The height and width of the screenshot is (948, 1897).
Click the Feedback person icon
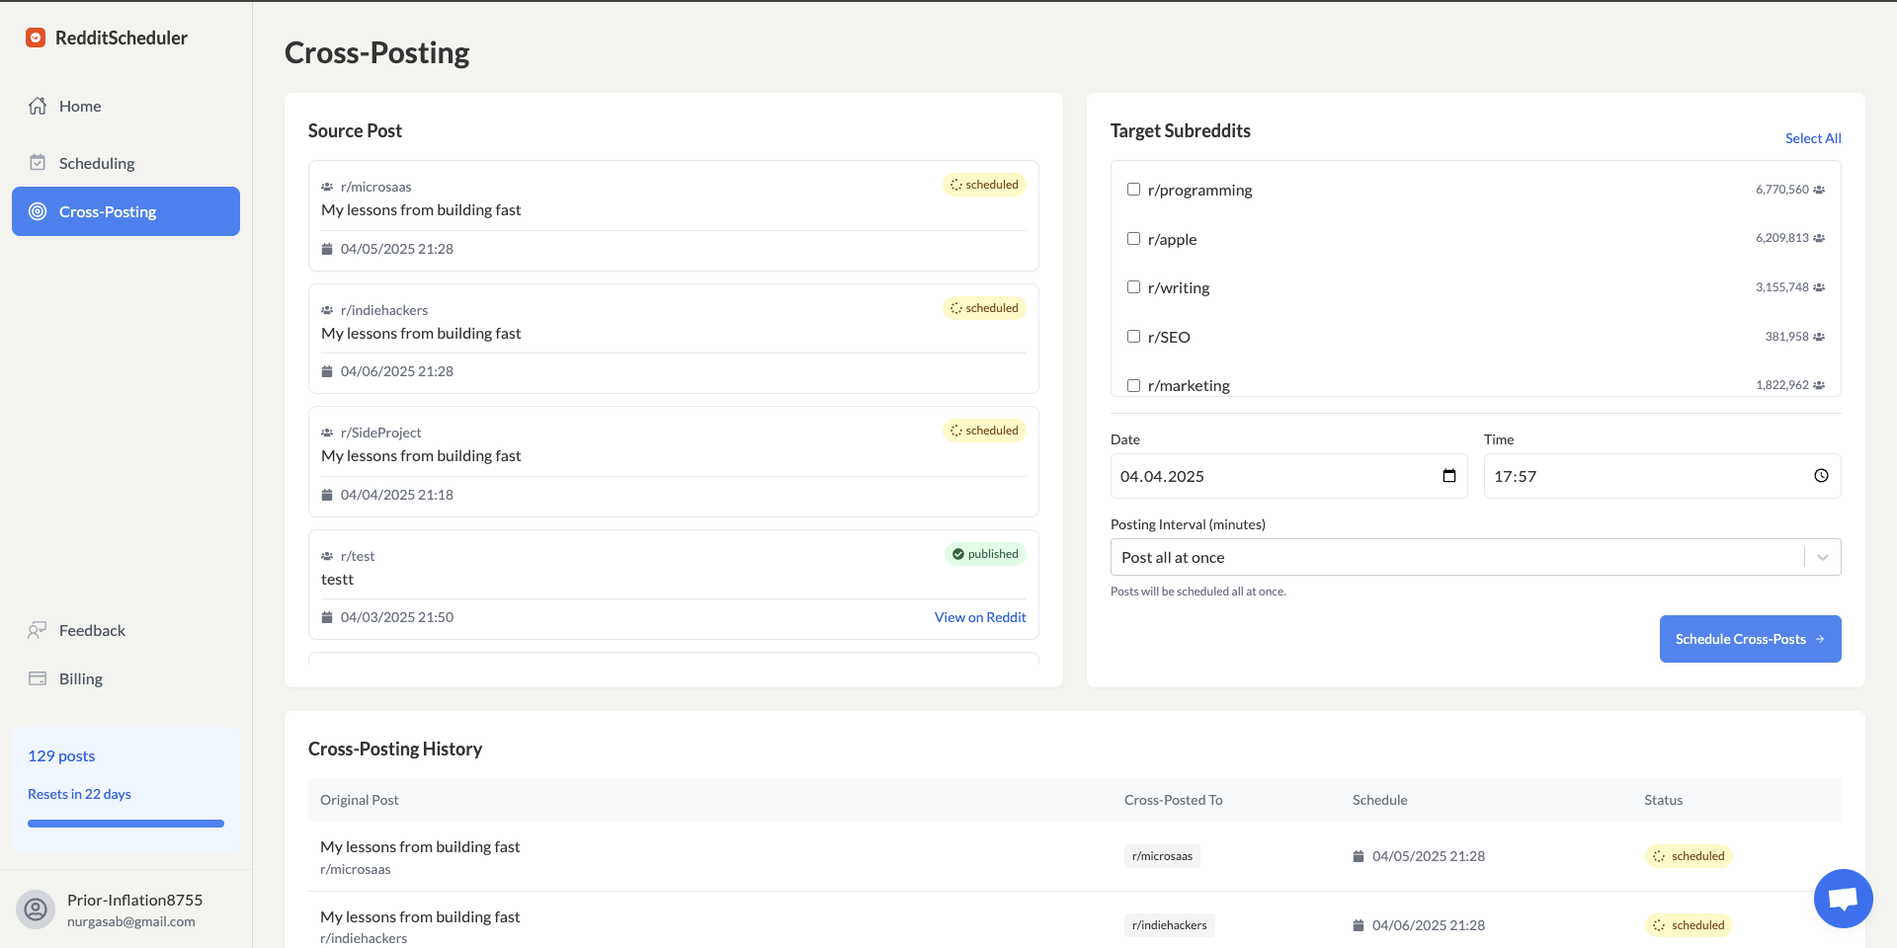38,630
